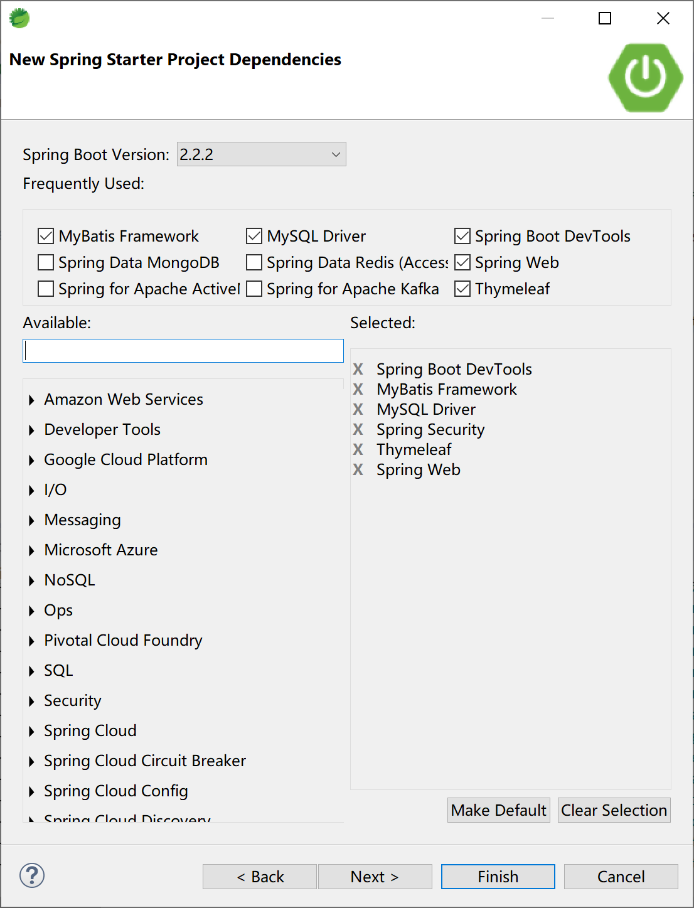Click X icon beside MySQL Driver
694x908 pixels.
click(x=358, y=409)
